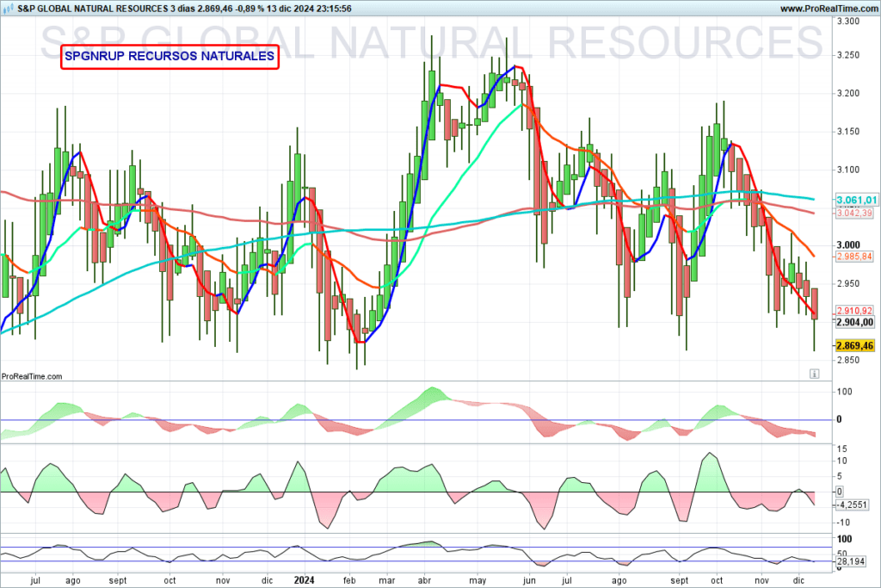Screen dimensions: 881x588
Task: Select the cyan 3.061,01 price label
Action: click(x=856, y=200)
